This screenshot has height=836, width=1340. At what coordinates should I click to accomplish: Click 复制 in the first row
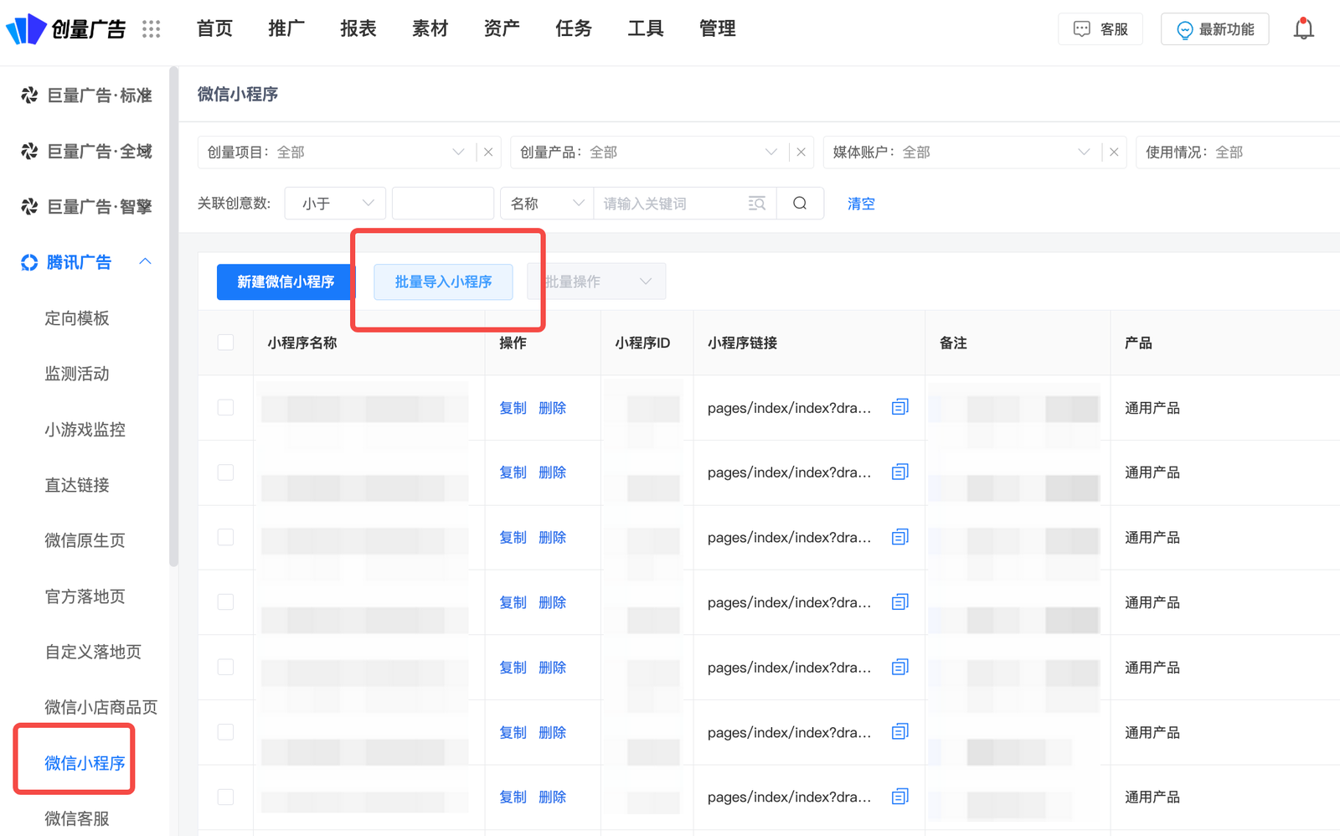tap(513, 408)
